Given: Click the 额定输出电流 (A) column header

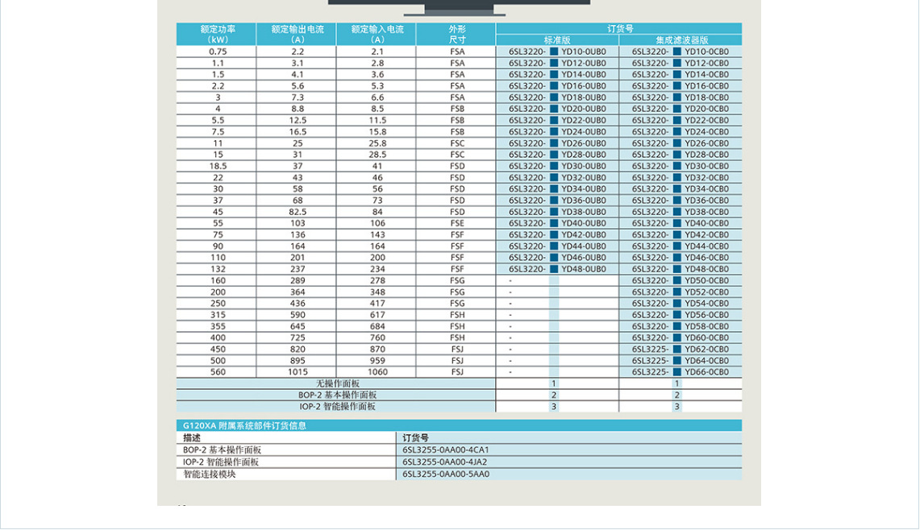Looking at the screenshot, I should click(x=297, y=35).
